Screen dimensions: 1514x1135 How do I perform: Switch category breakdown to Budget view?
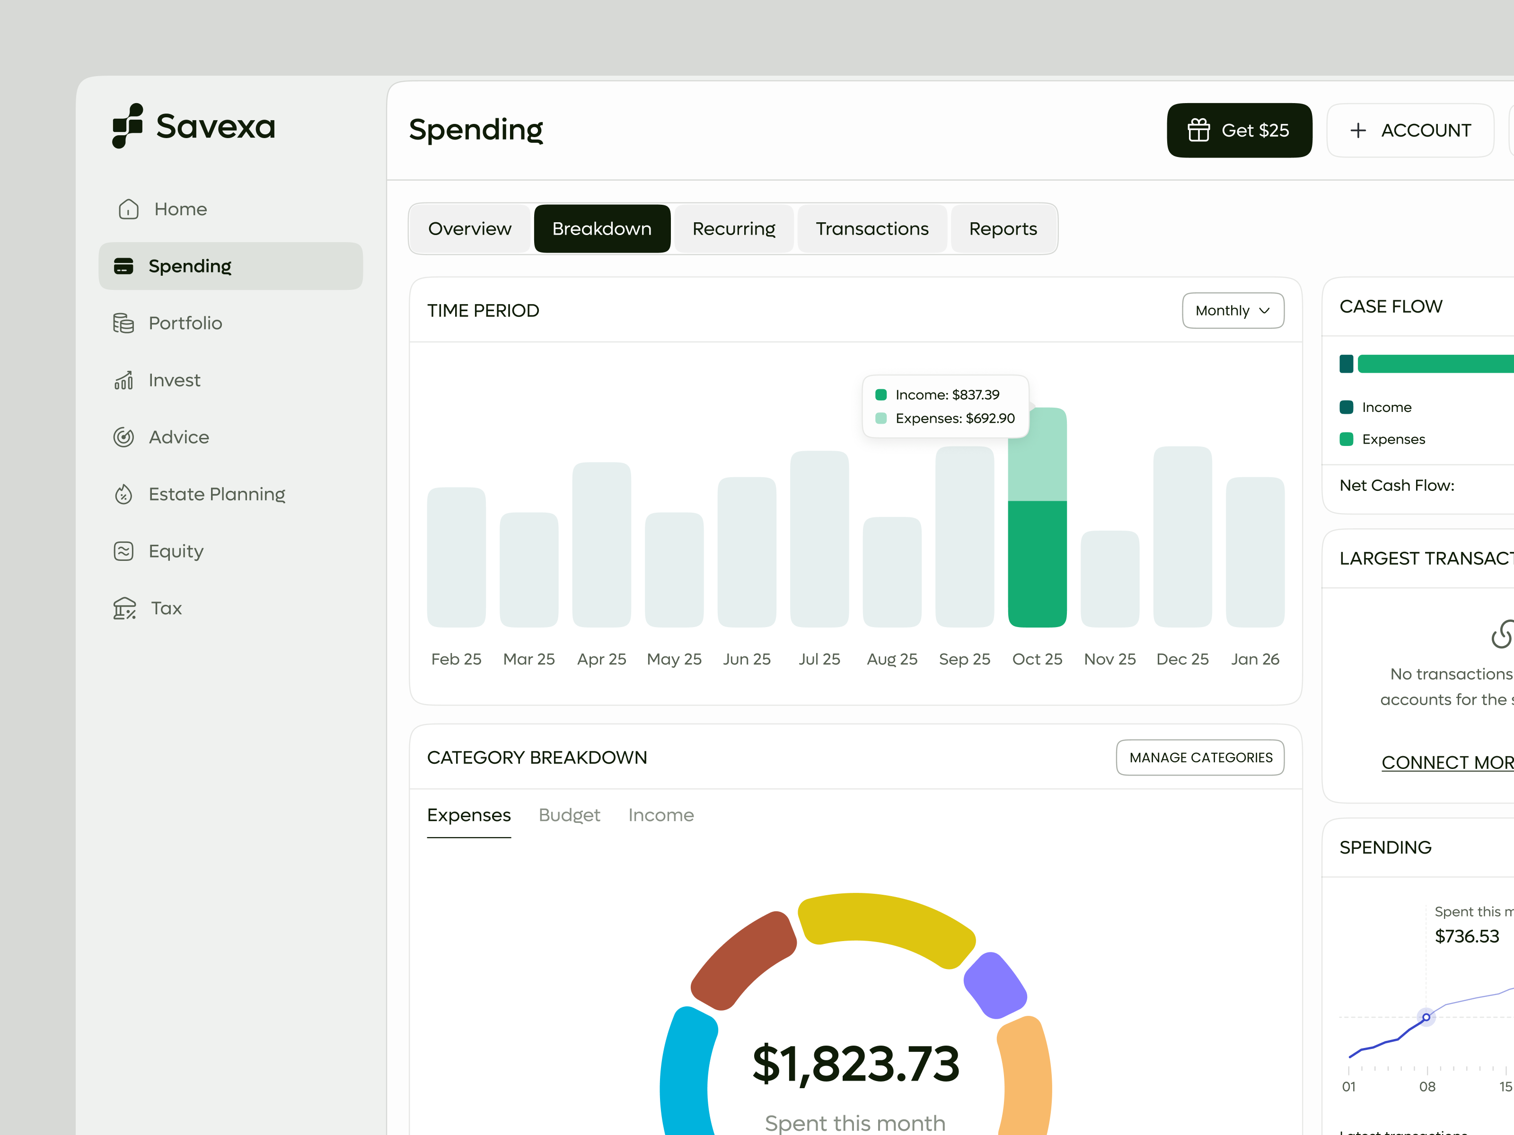point(569,815)
